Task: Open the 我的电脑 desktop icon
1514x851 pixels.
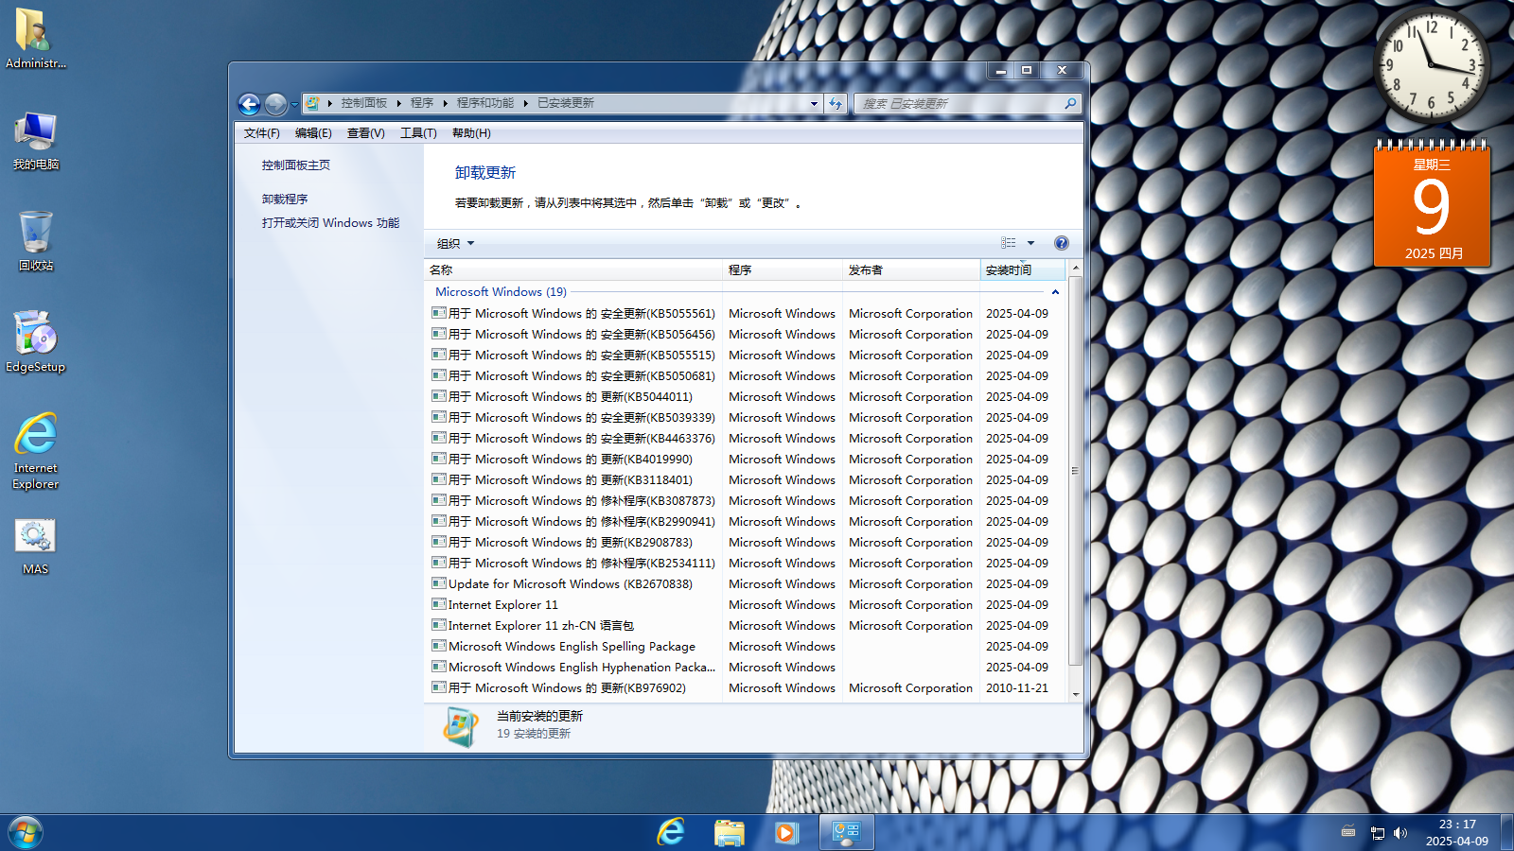Action: pos(35,142)
